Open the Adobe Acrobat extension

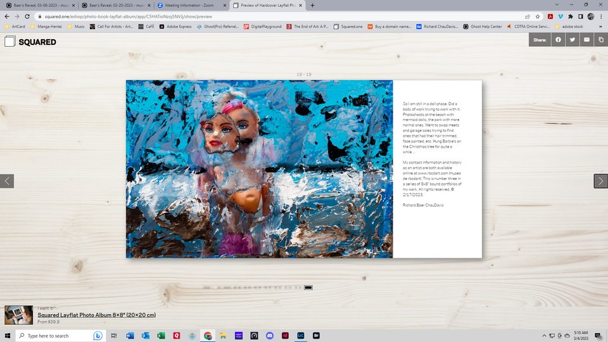coord(550,16)
